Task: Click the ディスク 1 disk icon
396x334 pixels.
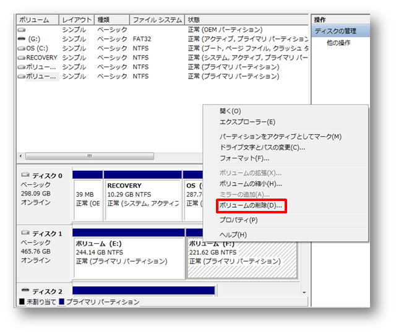Action: [25, 233]
